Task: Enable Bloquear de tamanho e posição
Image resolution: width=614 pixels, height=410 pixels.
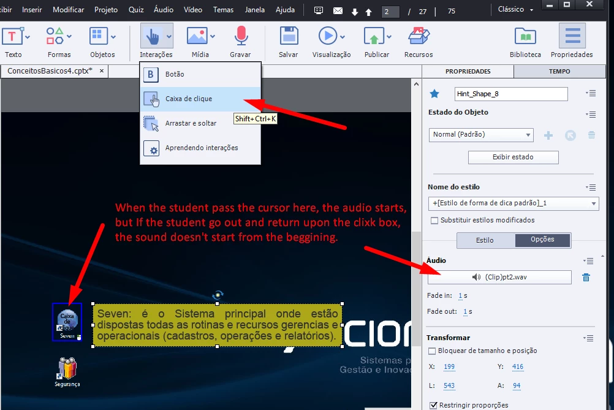Action: point(432,351)
